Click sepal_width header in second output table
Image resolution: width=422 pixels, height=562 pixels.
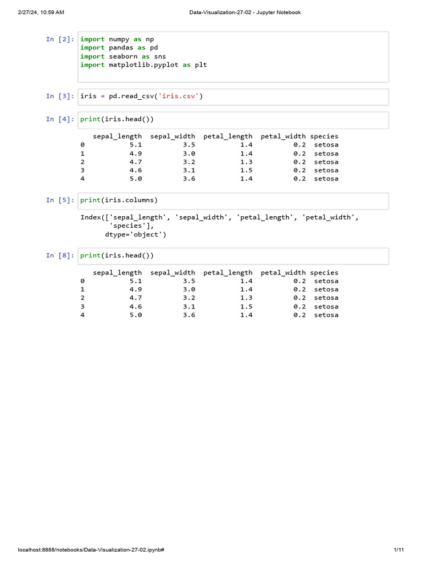point(173,273)
